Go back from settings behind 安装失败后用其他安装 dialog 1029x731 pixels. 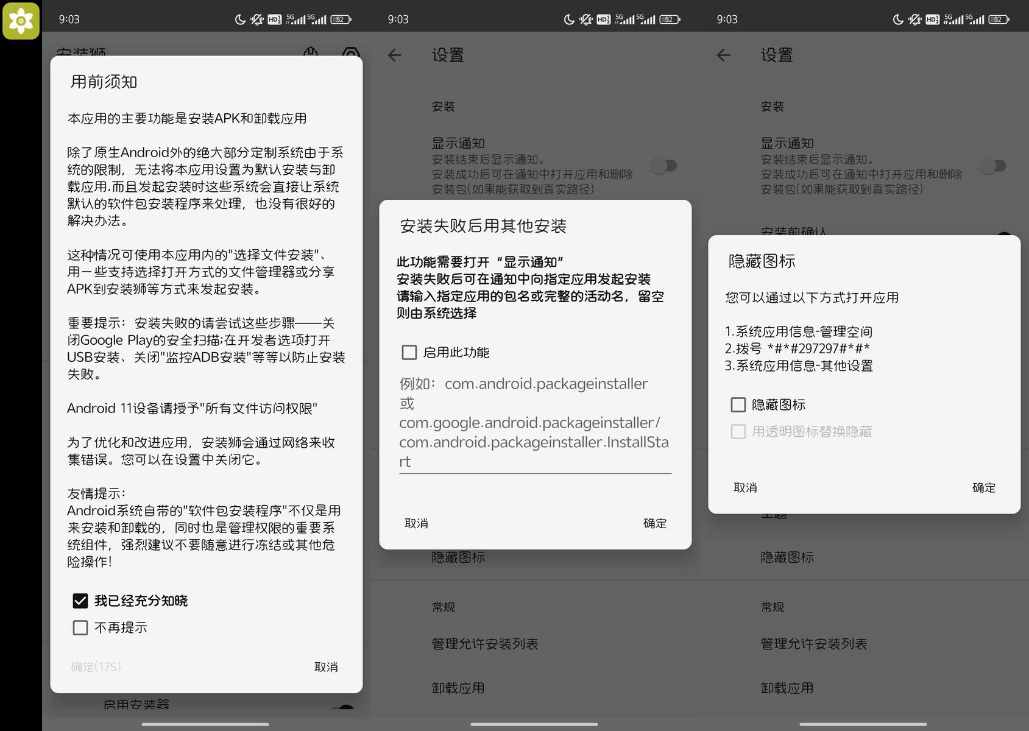pyautogui.click(x=395, y=55)
